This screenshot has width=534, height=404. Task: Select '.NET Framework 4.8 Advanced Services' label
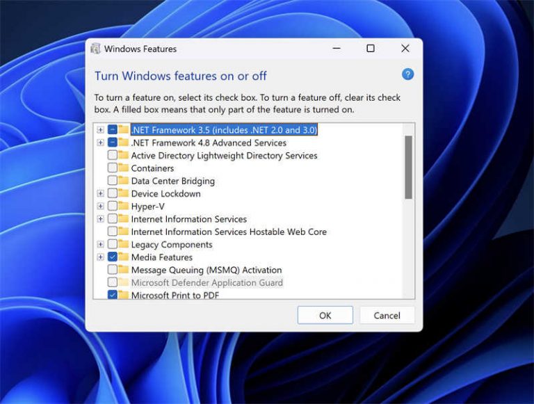(209, 143)
